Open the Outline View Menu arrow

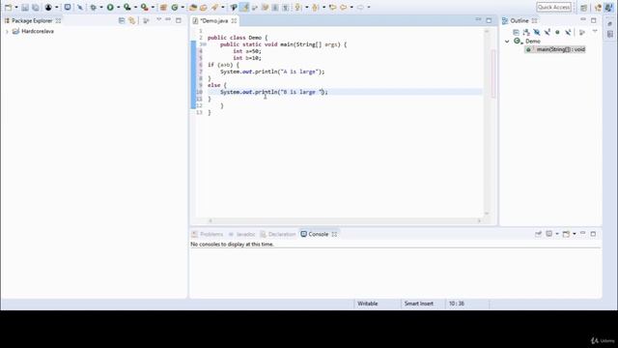click(x=595, y=31)
